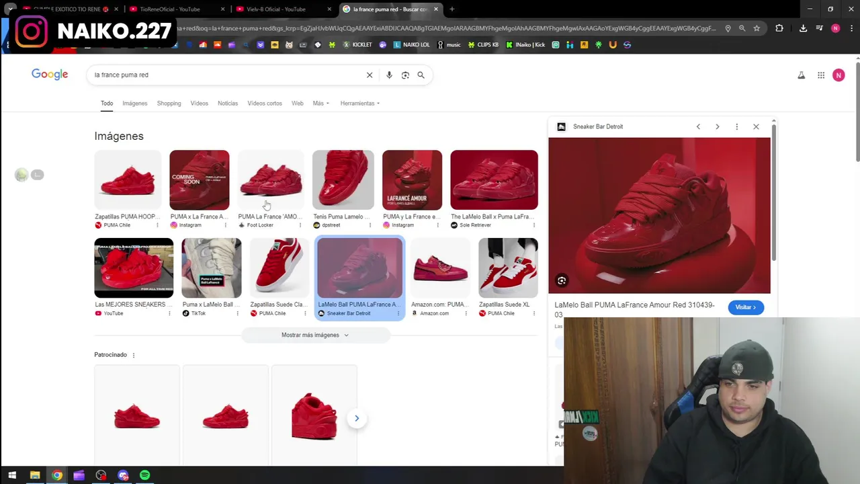Image resolution: width=860 pixels, height=484 pixels.
Task: Close the Sneaker Bar Detroit preview panel
Action: pyautogui.click(x=756, y=126)
